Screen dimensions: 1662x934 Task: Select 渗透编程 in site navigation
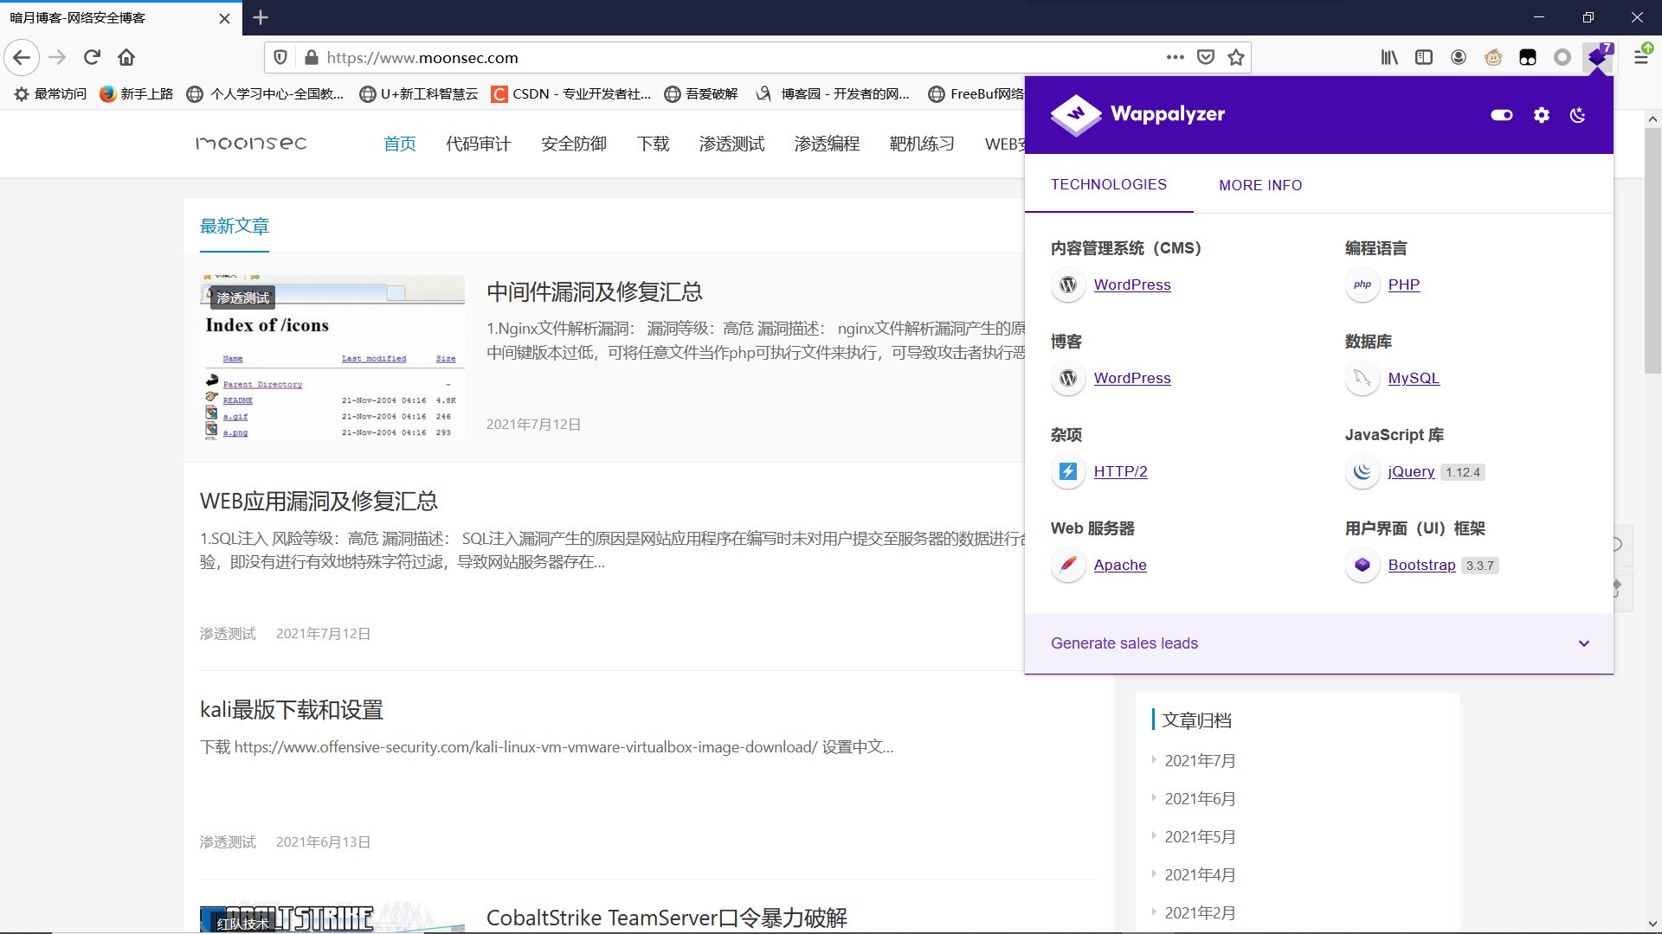coord(828,144)
